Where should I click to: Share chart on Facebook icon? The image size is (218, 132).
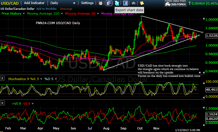click(x=125, y=3)
